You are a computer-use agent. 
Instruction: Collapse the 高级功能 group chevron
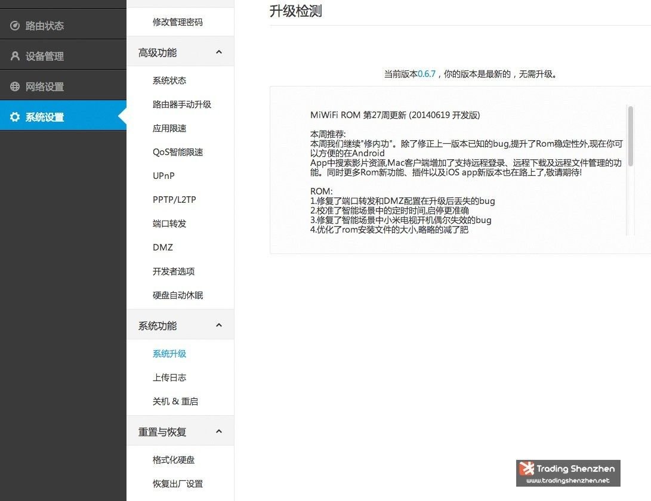[x=219, y=52]
